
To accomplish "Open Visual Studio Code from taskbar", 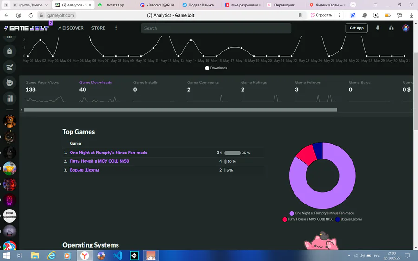I will [x=118, y=256].
